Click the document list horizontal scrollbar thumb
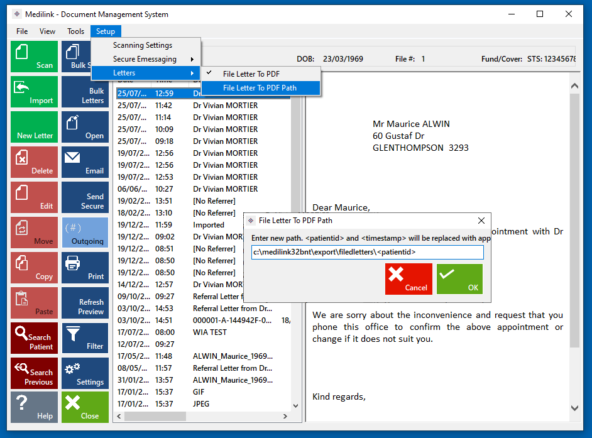This screenshot has height=438, width=592. click(155, 416)
